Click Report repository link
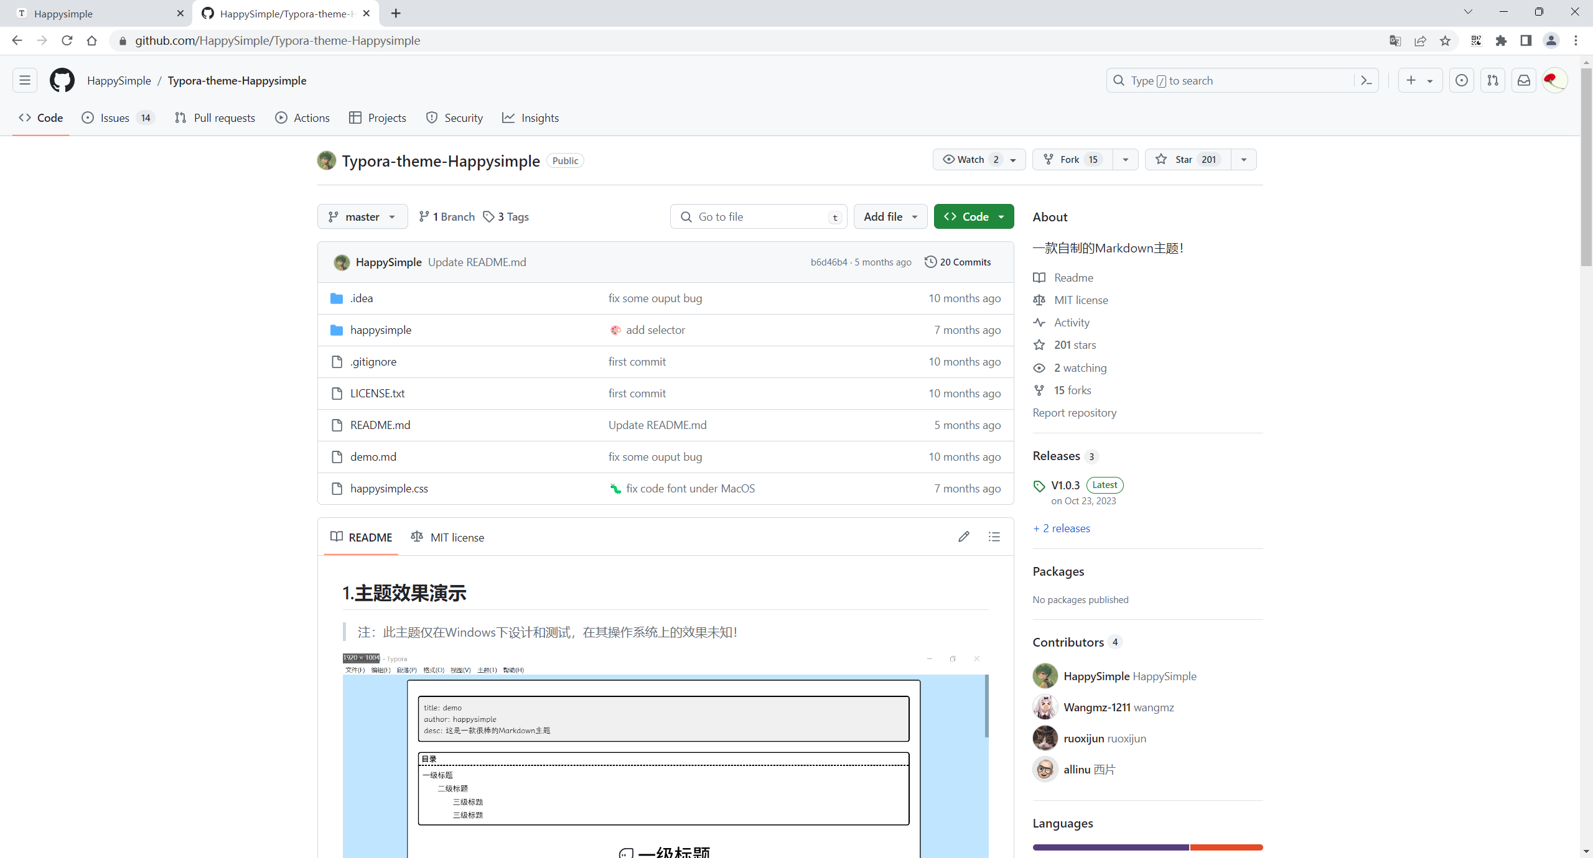 pyautogui.click(x=1075, y=413)
